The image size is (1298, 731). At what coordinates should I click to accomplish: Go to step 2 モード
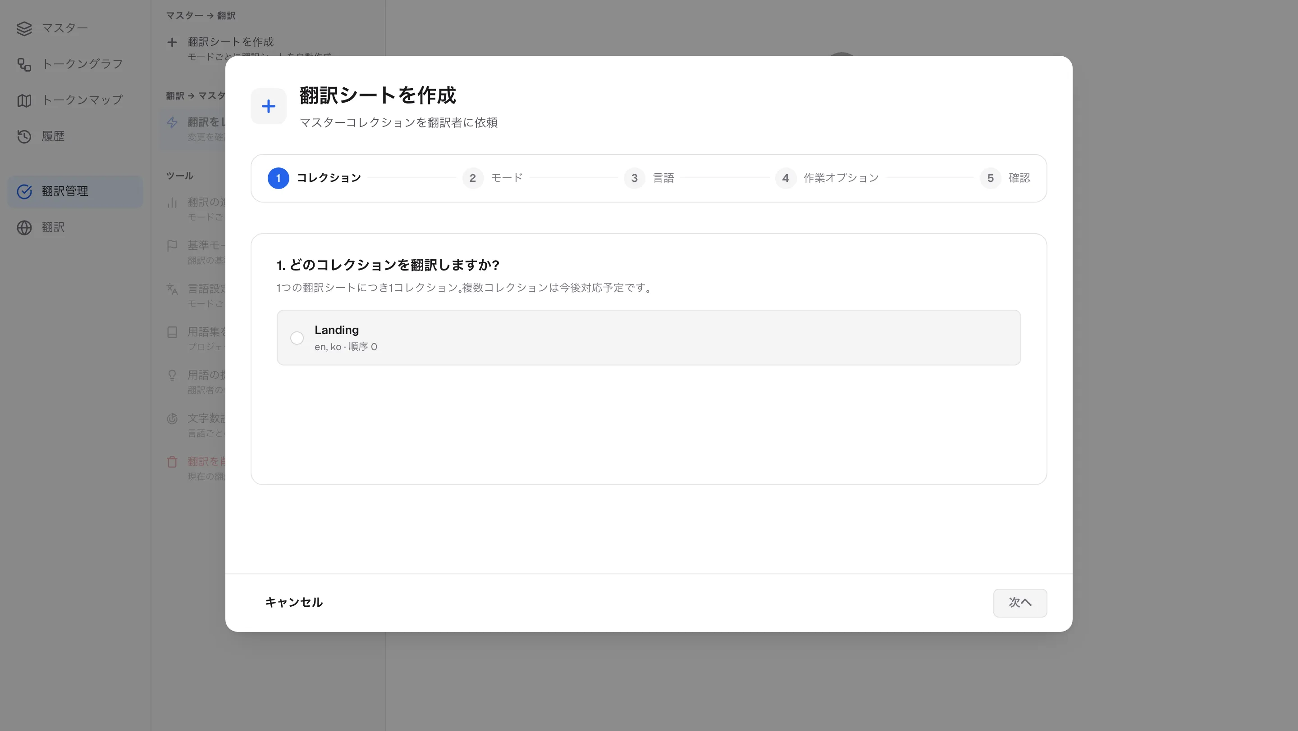(492, 178)
